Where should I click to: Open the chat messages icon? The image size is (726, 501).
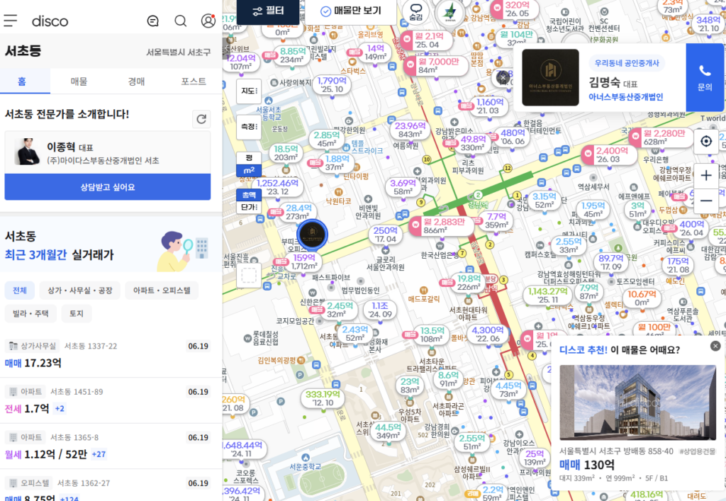[x=153, y=21]
